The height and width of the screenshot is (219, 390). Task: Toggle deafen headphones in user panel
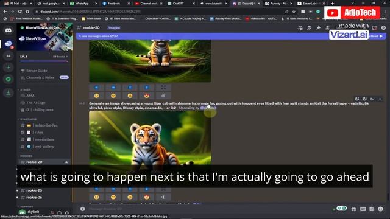(x=60, y=213)
